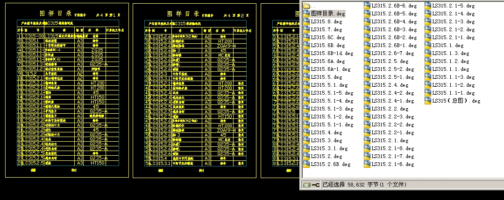
Task: Select file LS315.2.2-3.dwg
Action: (389, 117)
